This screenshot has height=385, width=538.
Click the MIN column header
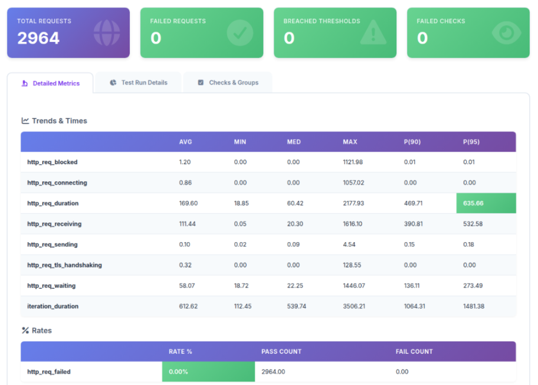coord(240,142)
